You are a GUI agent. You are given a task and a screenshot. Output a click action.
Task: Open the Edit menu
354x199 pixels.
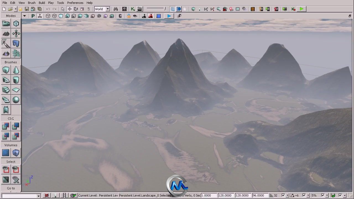[x=13, y=3]
